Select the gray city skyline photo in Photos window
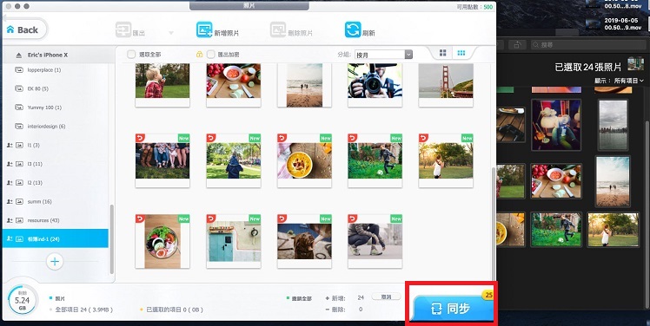This screenshot has height=326, width=650. pos(614,125)
